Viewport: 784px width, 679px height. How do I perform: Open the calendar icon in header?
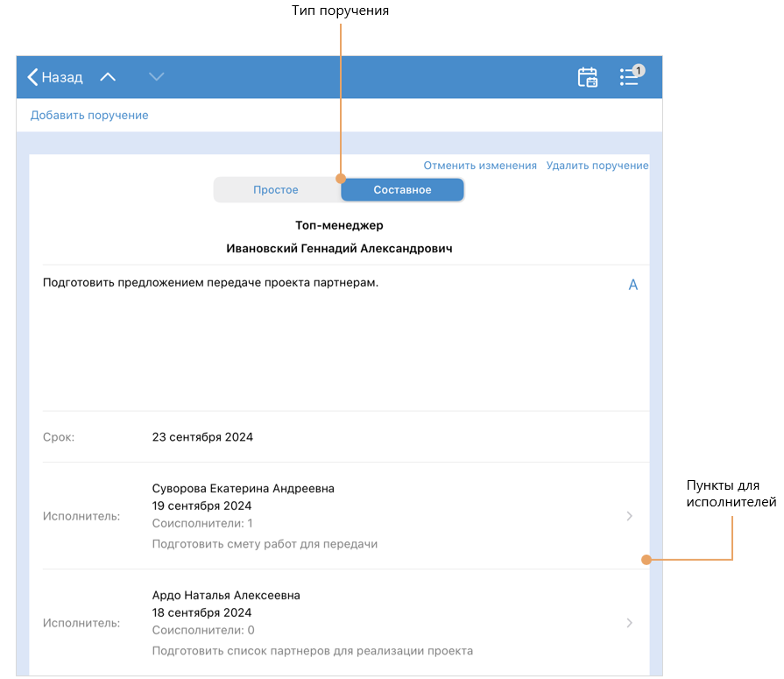point(587,77)
